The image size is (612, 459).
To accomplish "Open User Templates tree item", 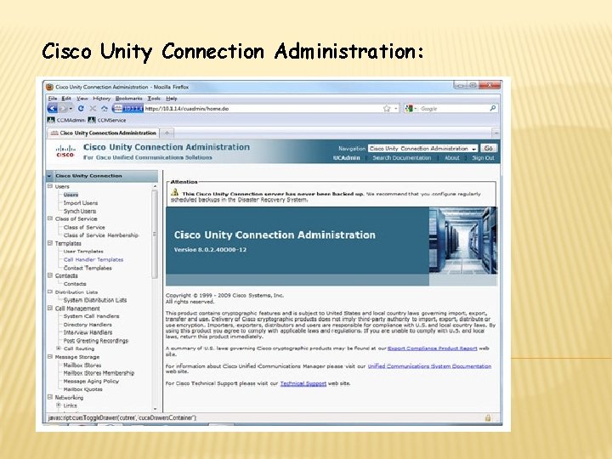I will (83, 252).
